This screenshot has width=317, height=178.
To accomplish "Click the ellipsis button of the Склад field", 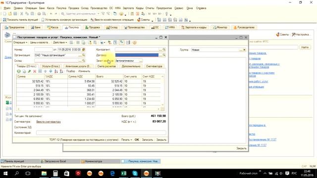I will click(x=80, y=60).
